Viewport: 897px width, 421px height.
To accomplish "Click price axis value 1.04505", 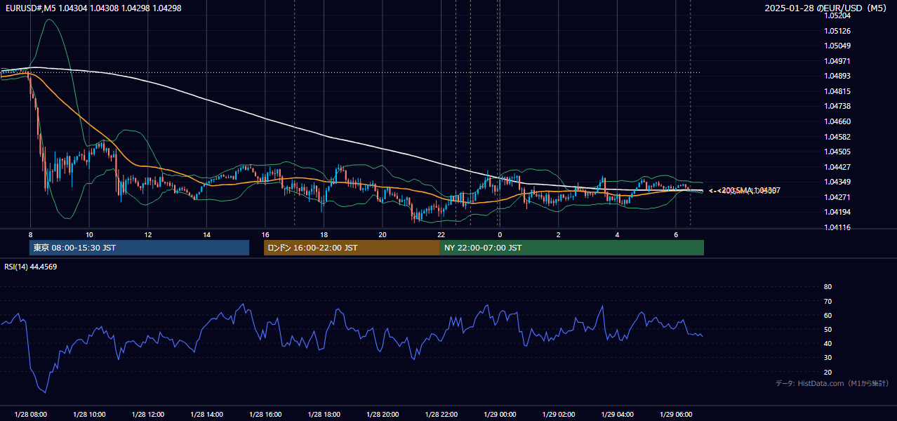I will tap(837, 152).
